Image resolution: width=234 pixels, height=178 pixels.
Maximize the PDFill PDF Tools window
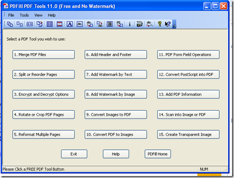click(215, 6)
